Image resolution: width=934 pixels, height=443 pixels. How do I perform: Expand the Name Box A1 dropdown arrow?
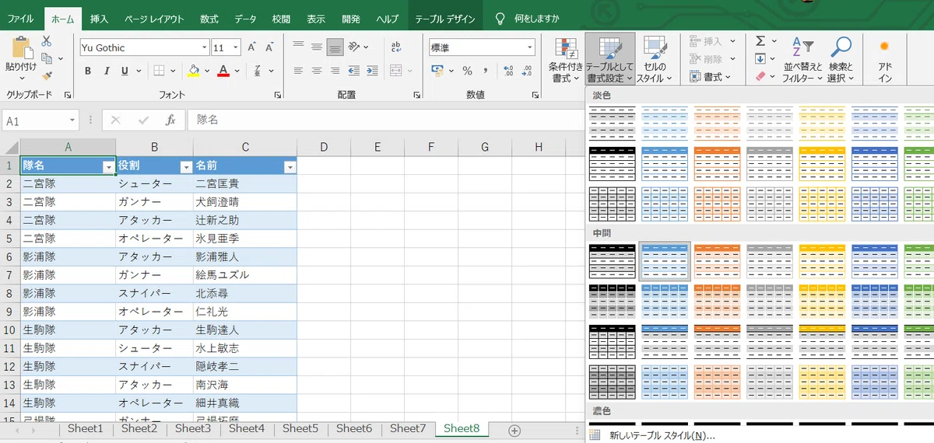(x=72, y=120)
